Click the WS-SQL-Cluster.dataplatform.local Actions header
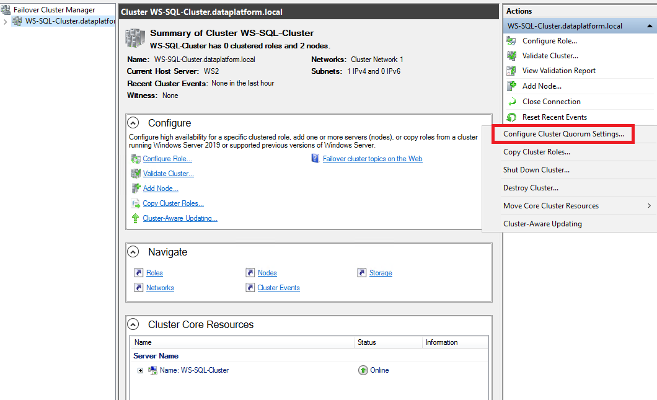Screen dimensions: 657x400 tap(571, 25)
